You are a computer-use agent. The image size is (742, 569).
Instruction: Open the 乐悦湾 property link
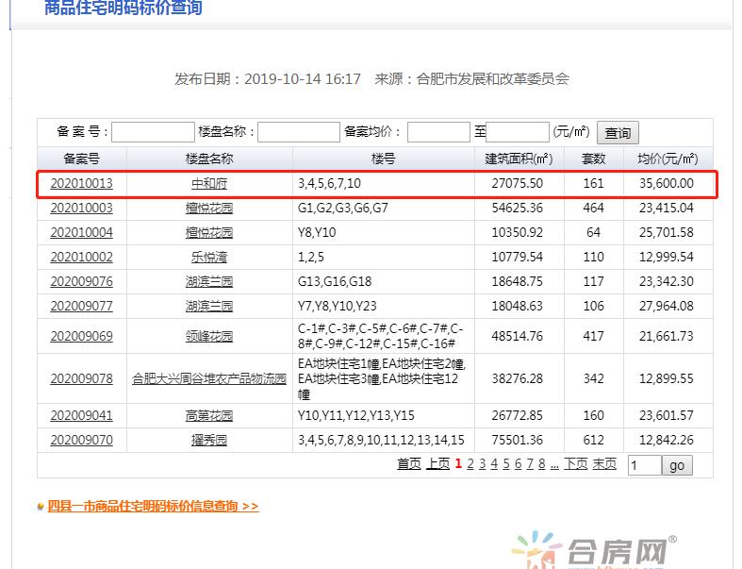coord(208,257)
